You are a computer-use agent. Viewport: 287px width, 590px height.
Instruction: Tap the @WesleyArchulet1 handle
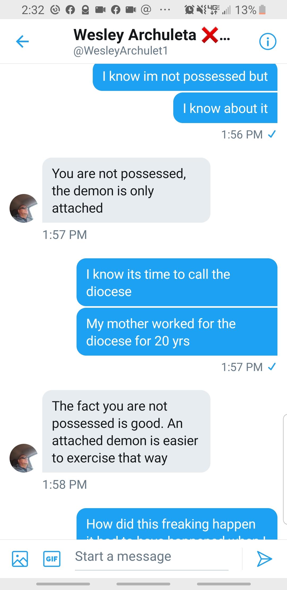point(121,51)
